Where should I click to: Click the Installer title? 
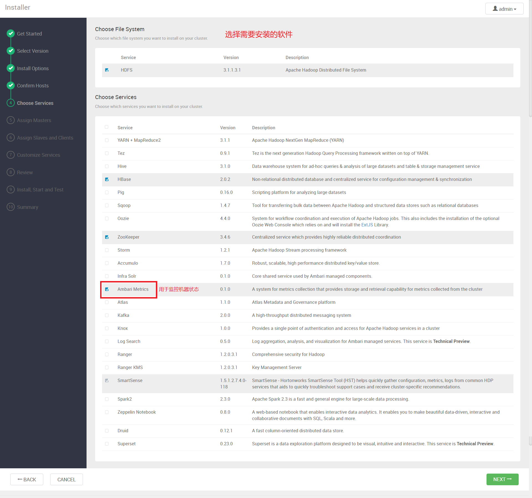(17, 7)
